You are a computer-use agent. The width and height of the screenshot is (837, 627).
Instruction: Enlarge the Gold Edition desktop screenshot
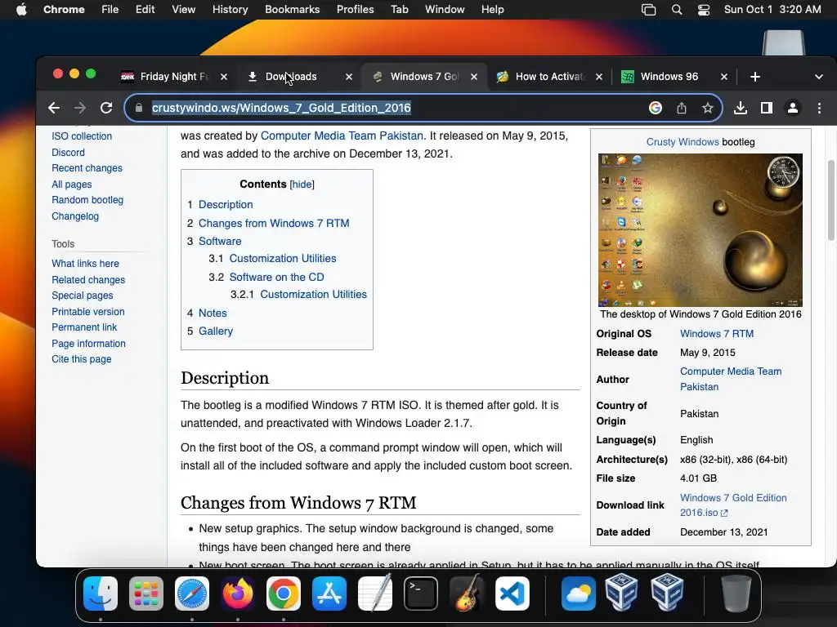tap(700, 229)
